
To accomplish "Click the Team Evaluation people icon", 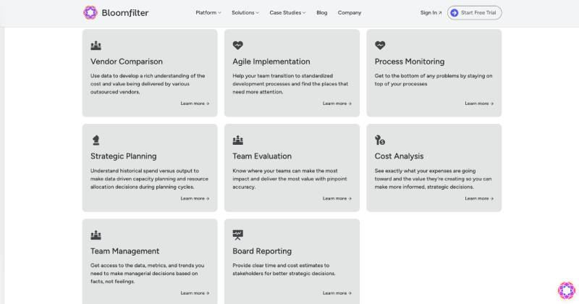I will (x=237, y=140).
